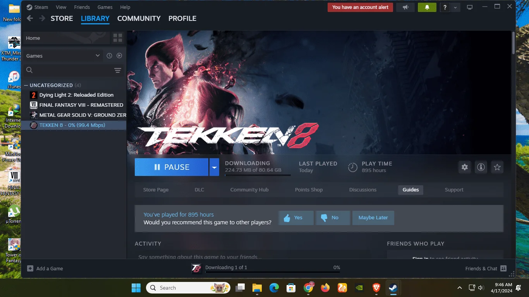The height and width of the screenshot is (297, 529).
Task: Open the question mark help icon
Action: point(445,7)
